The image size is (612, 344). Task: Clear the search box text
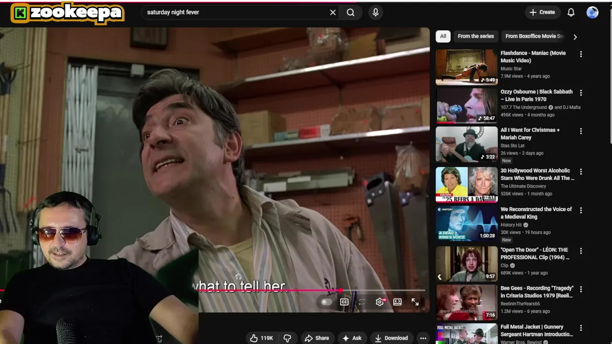(333, 12)
